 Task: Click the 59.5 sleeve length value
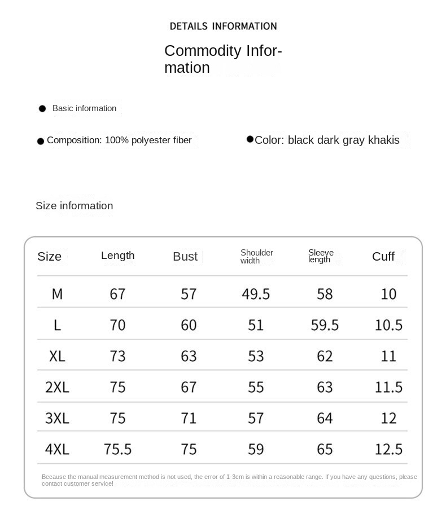(x=325, y=325)
